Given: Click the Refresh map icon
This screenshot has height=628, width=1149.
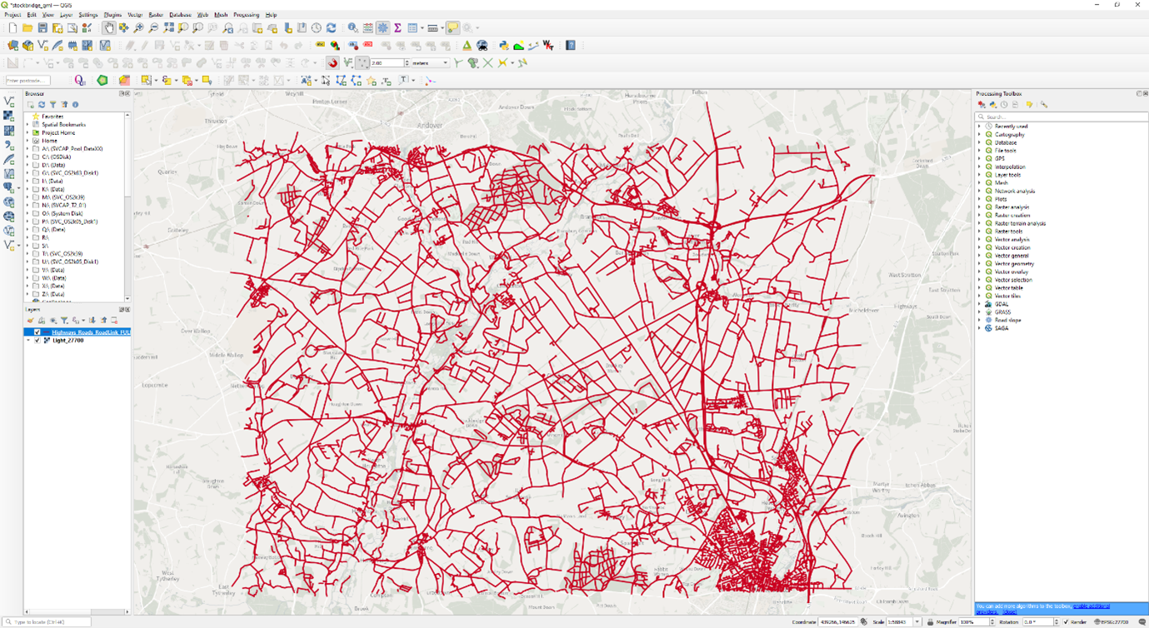Looking at the screenshot, I should pyautogui.click(x=331, y=28).
